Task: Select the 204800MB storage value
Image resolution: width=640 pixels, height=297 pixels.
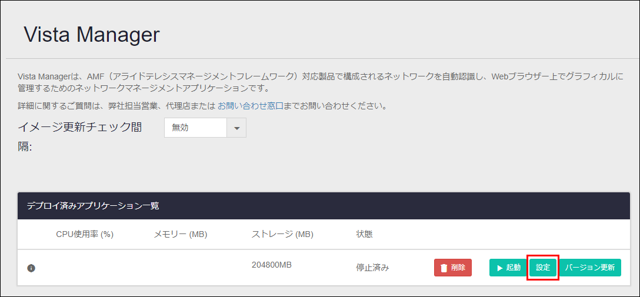Action: pyautogui.click(x=271, y=265)
